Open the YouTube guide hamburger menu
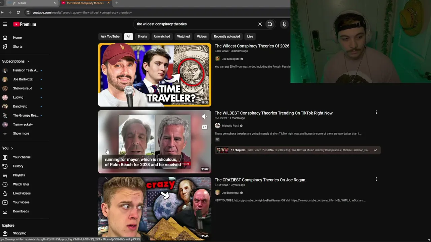 coord(5,24)
